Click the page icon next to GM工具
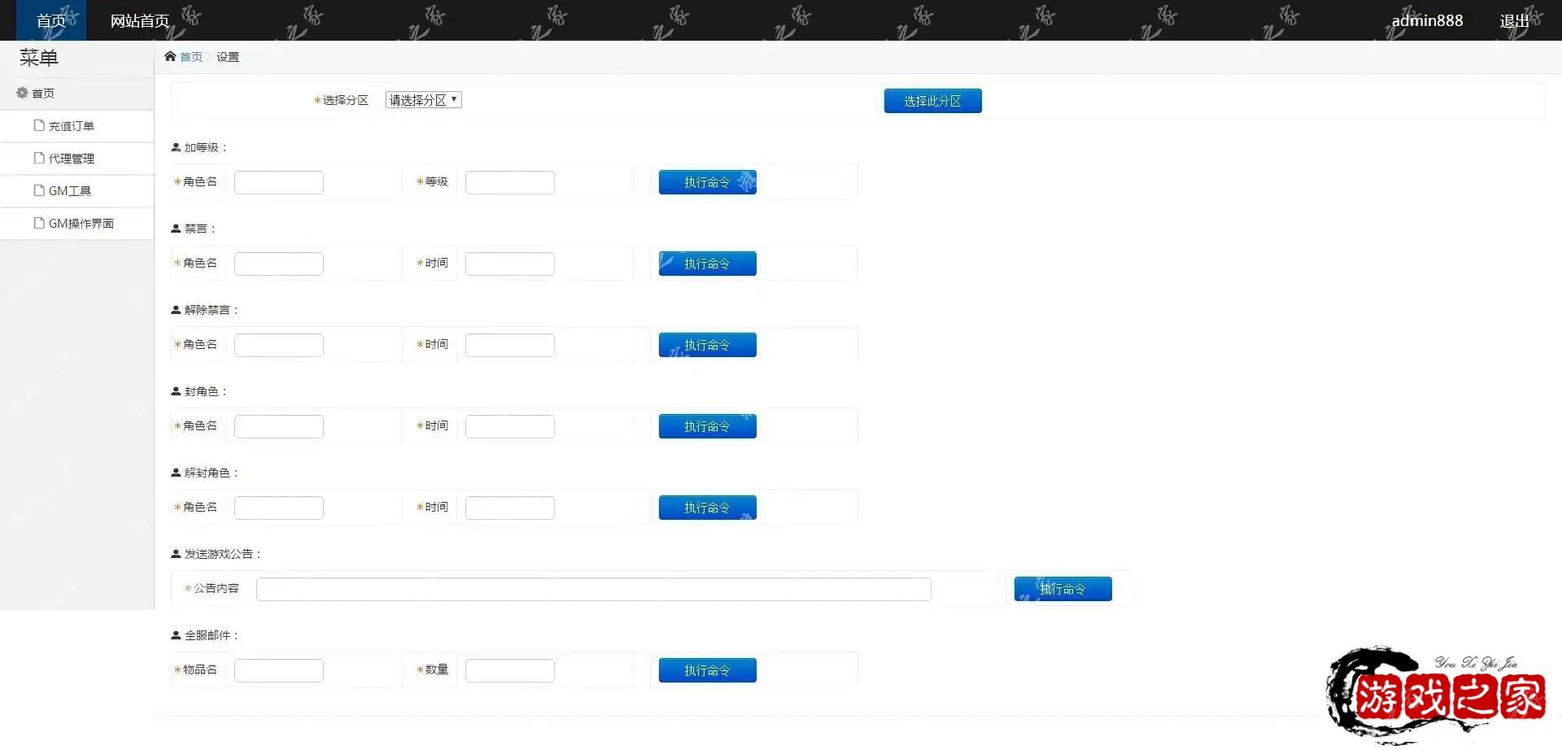 pos(38,190)
